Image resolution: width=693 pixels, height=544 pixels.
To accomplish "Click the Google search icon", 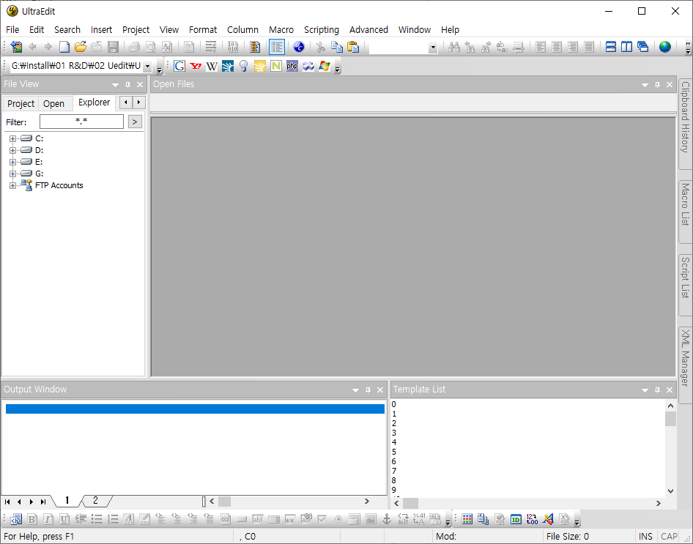I will pos(179,66).
